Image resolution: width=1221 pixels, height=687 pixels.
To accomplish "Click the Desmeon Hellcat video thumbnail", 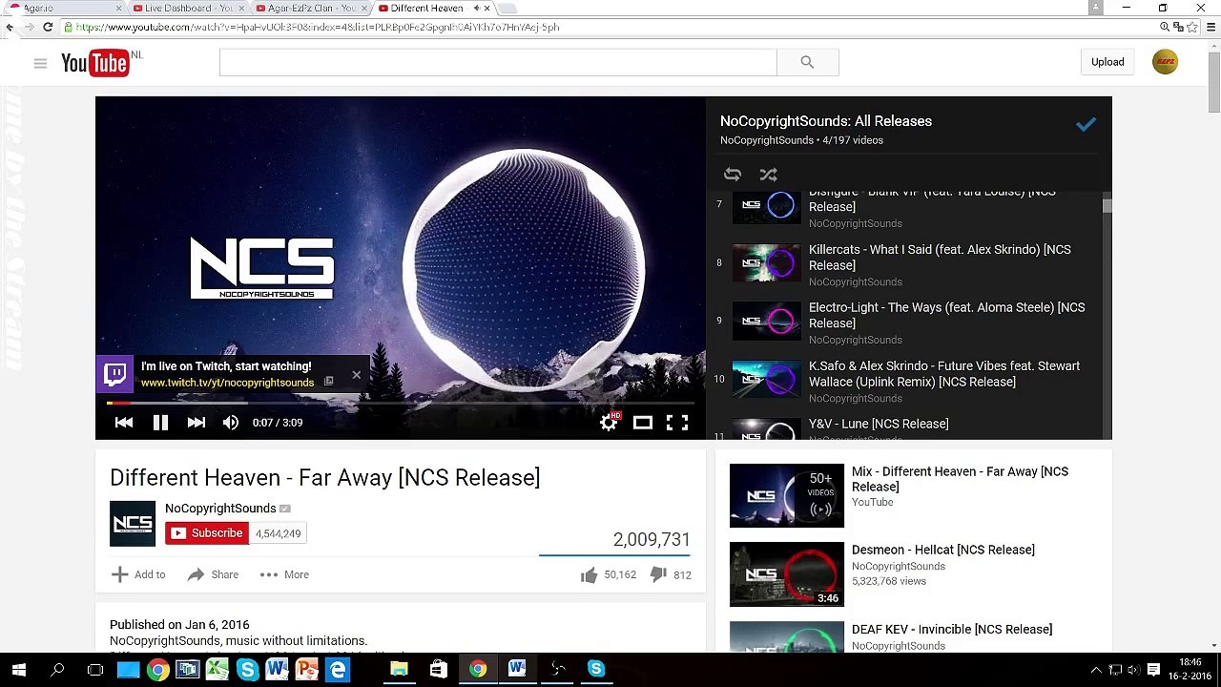I will (x=787, y=574).
